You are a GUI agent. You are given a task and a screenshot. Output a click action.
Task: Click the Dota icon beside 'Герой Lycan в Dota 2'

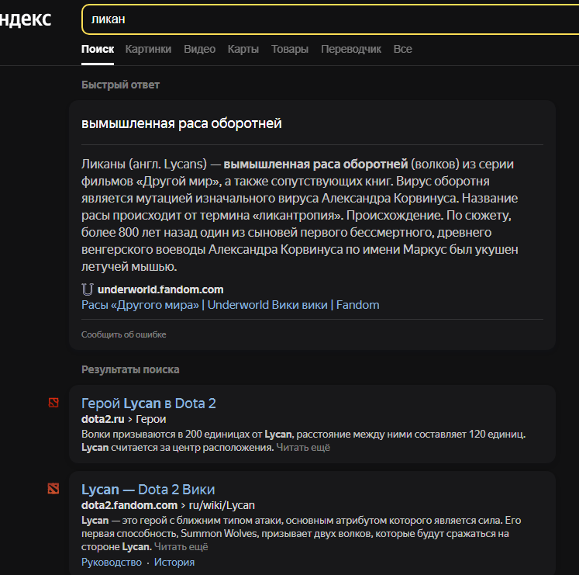(53, 402)
